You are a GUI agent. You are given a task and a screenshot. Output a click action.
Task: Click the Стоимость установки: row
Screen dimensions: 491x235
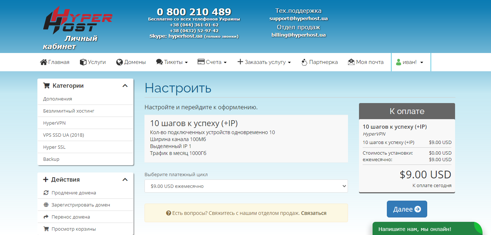(407, 153)
